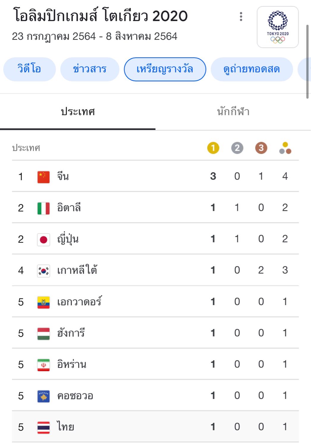Switch to the นักกีฬา tab
Screen dimensions: 311x446
(x=233, y=112)
